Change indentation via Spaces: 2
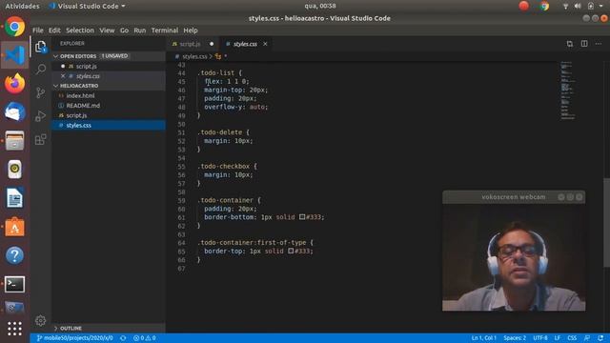610x343 pixels. (x=515, y=338)
